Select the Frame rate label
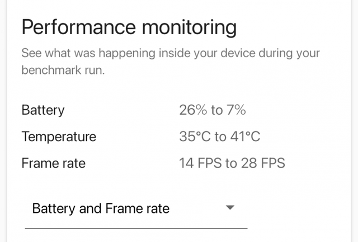 pyautogui.click(x=53, y=163)
